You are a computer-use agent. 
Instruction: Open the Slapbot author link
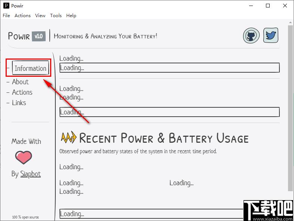click(30, 174)
